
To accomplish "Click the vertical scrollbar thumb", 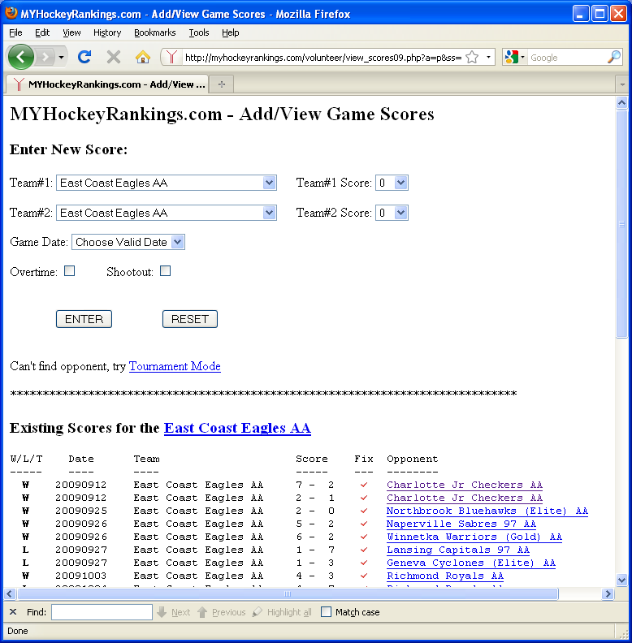I will pos(621,224).
